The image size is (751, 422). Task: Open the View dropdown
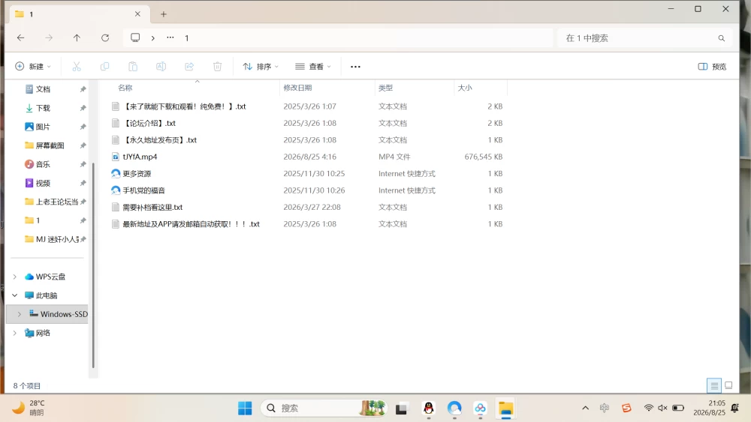click(312, 67)
